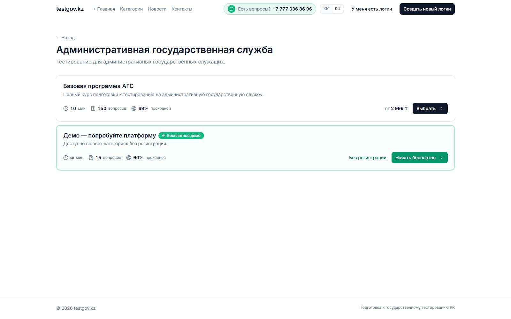Click the Выбрать button
Viewport: 511px width, 319px height.
(x=430, y=108)
